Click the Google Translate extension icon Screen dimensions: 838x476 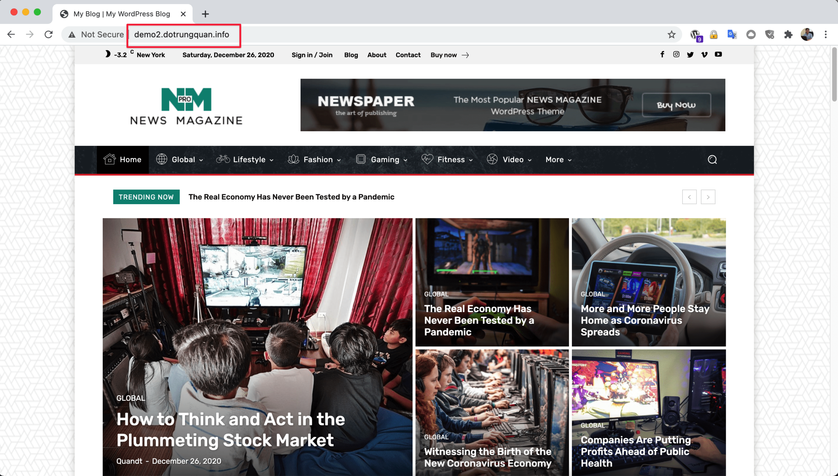[732, 34]
